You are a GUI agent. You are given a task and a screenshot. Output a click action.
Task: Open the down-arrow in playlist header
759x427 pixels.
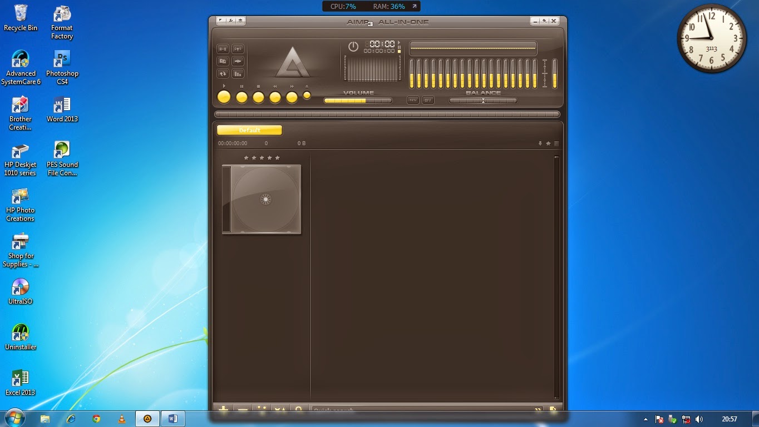click(x=540, y=143)
